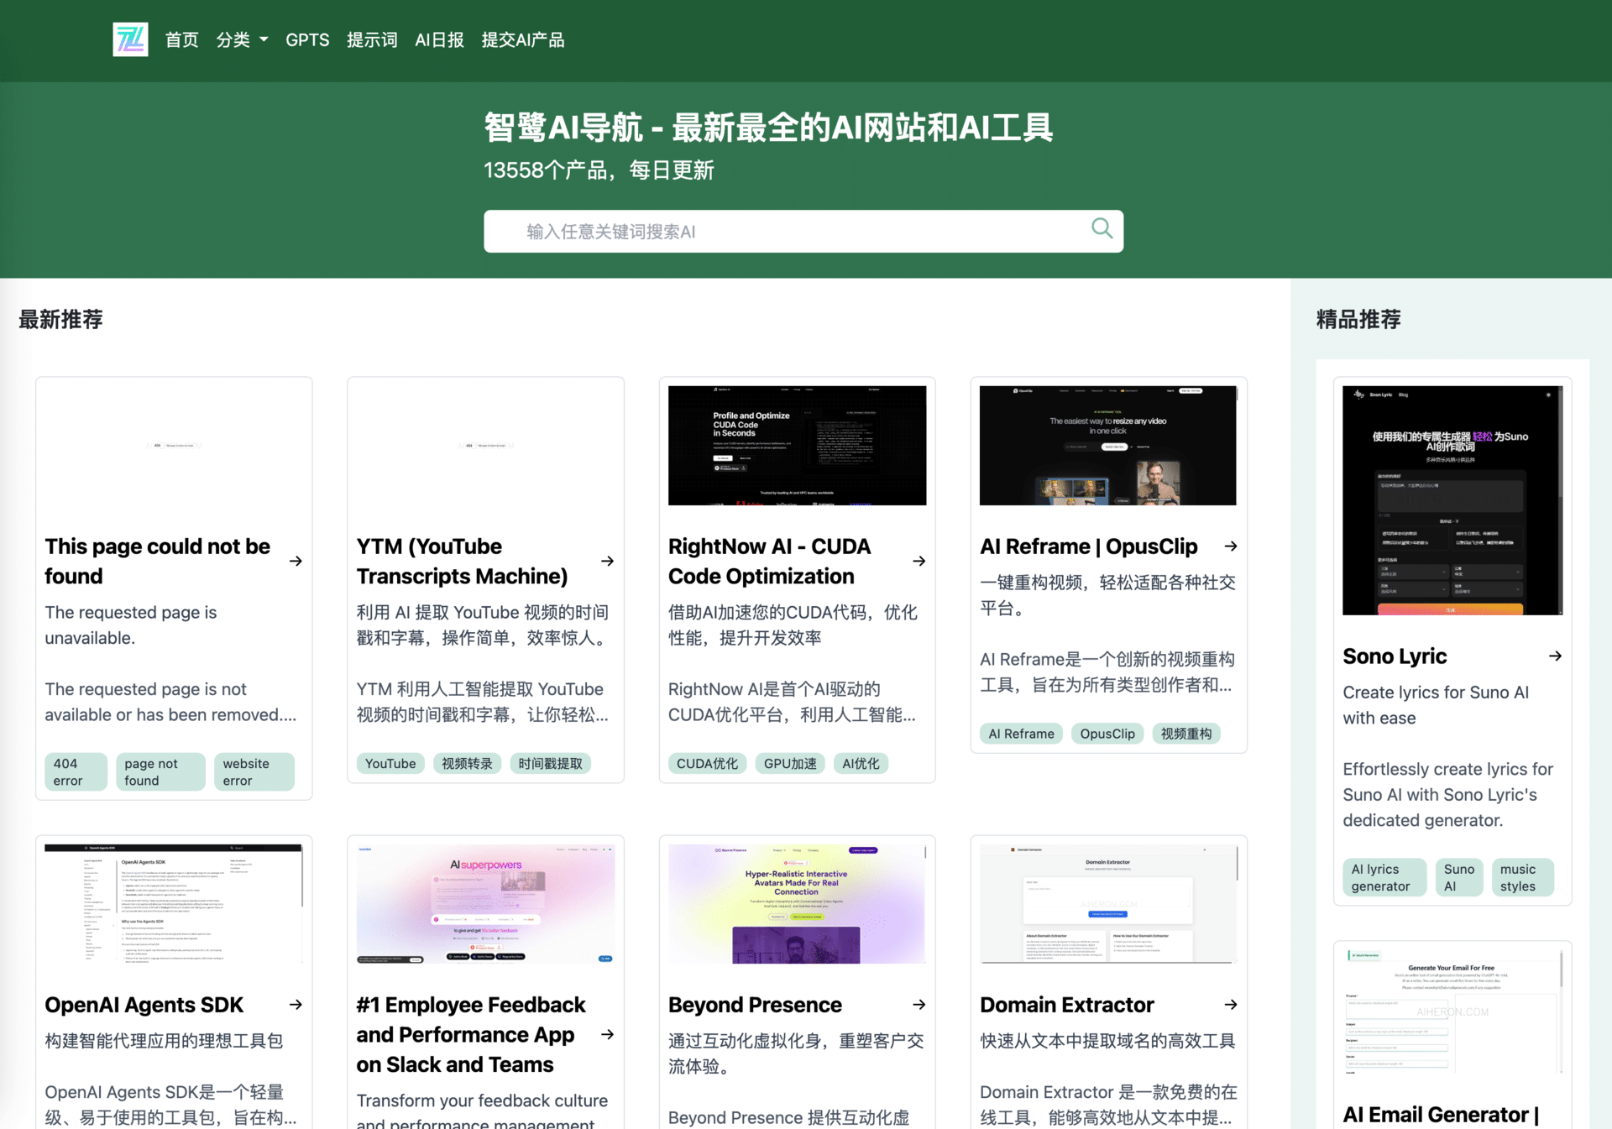Screen dimensions: 1612x1129
Task: Click the arrow on RightNow AI card
Action: (919, 562)
